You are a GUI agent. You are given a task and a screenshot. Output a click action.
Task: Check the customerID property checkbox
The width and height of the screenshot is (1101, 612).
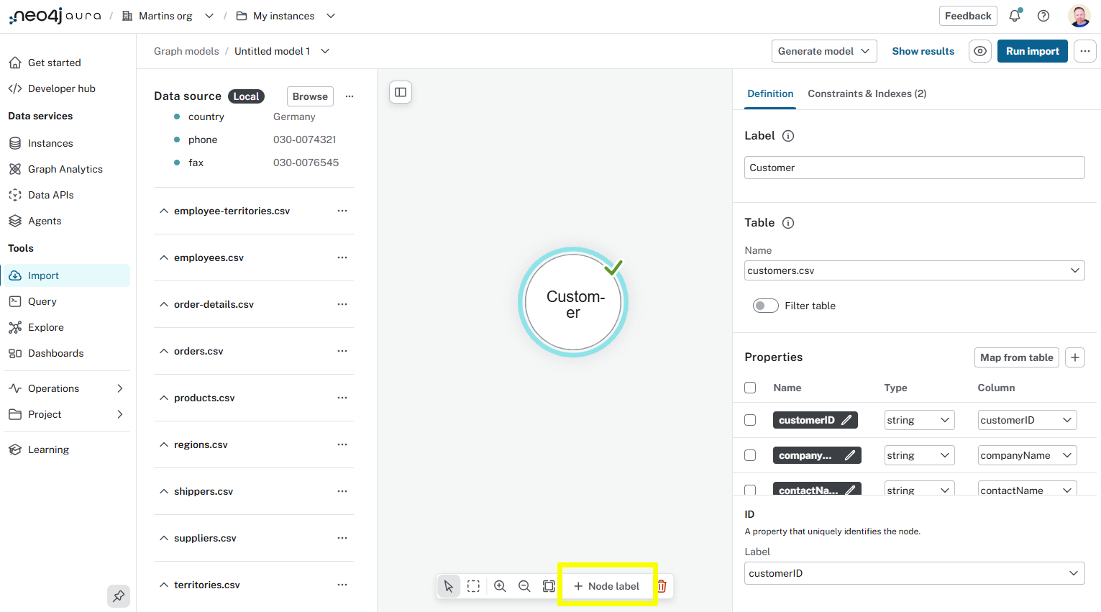click(750, 419)
